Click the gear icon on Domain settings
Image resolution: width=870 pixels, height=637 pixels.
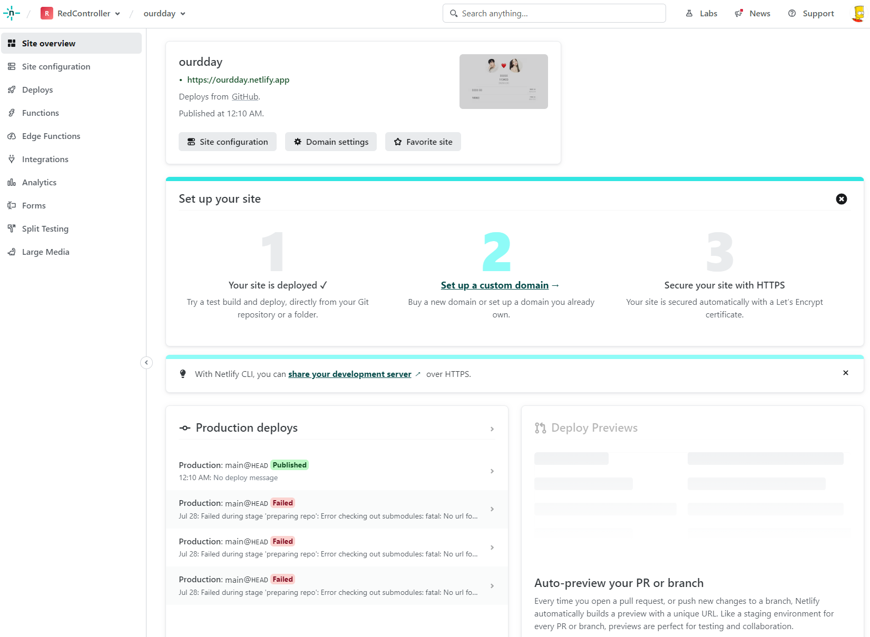click(298, 142)
